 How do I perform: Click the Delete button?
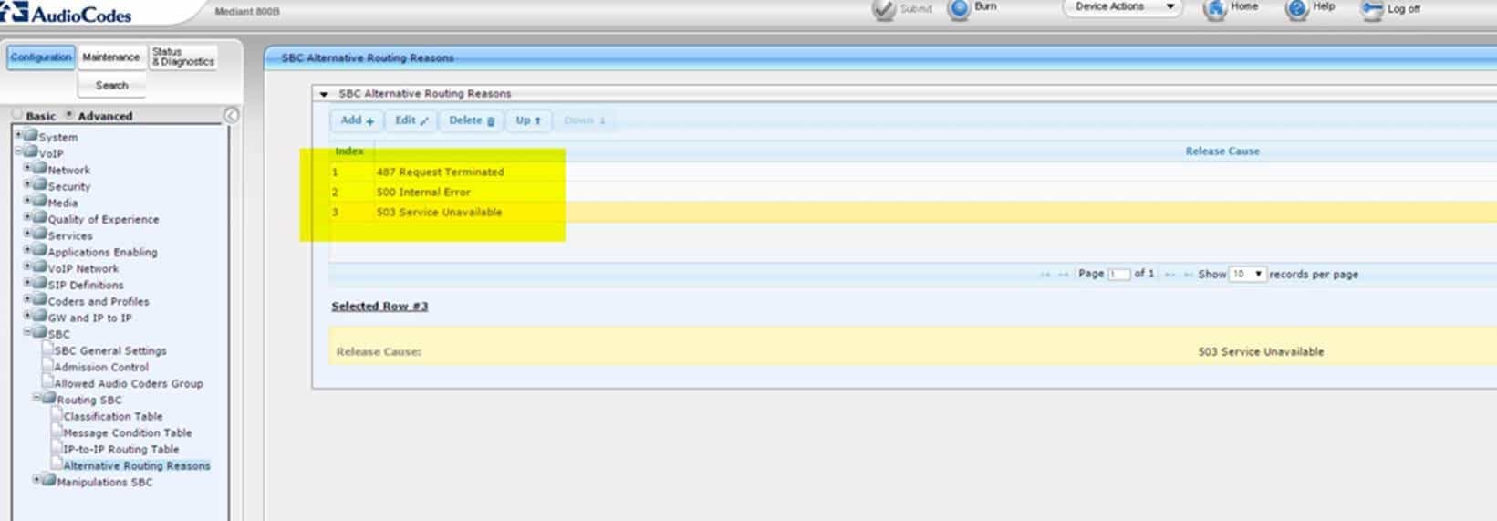471,120
